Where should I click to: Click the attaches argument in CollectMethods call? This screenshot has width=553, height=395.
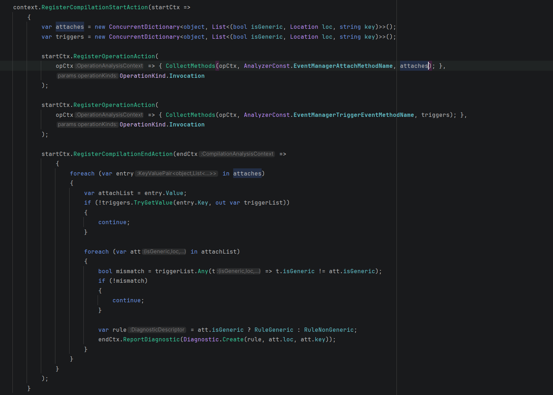[x=414, y=66]
